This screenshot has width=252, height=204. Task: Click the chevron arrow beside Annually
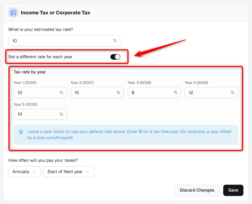34,172
